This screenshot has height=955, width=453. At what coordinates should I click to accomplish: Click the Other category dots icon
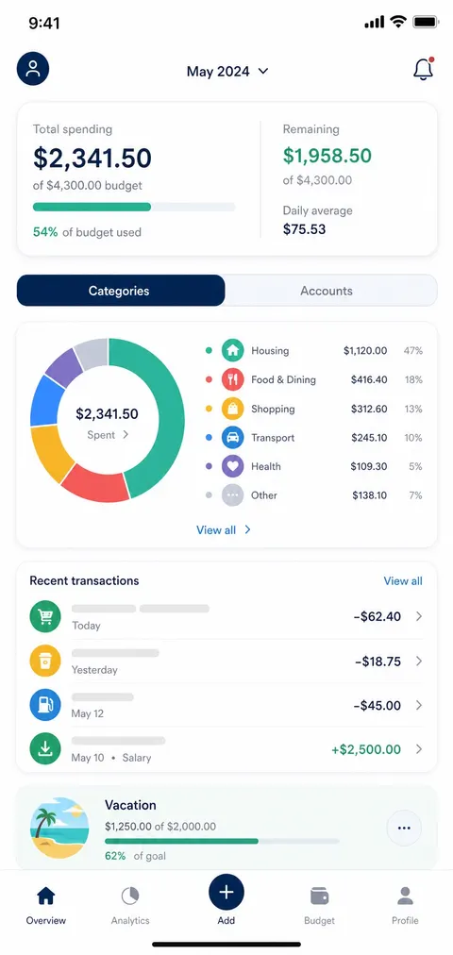pyautogui.click(x=232, y=495)
